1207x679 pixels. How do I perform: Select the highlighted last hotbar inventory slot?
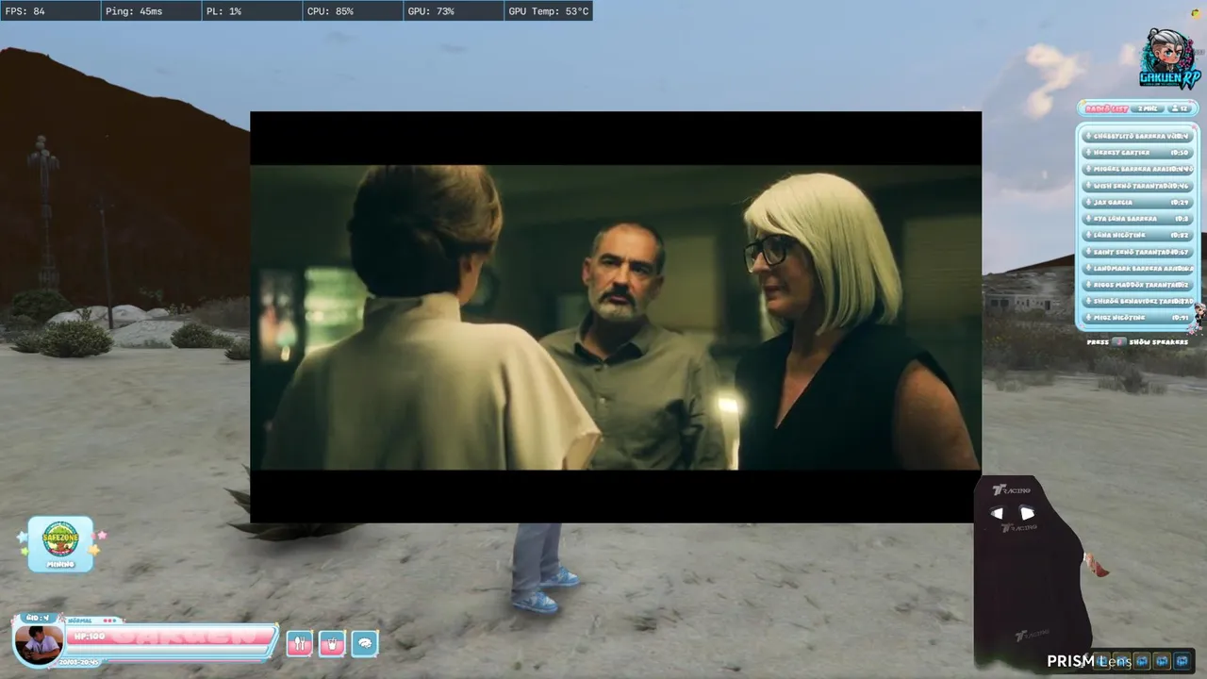click(x=1182, y=661)
